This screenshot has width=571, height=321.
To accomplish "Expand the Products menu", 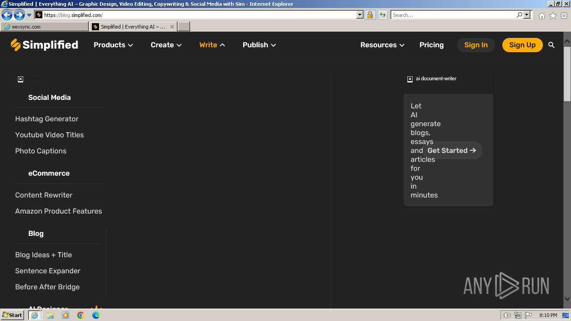I will (x=113, y=45).
